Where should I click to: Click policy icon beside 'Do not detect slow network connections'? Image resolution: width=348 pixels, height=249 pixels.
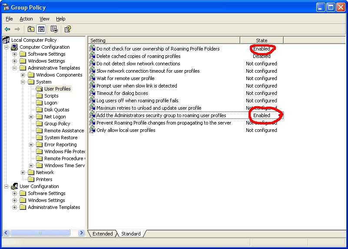click(x=92, y=64)
